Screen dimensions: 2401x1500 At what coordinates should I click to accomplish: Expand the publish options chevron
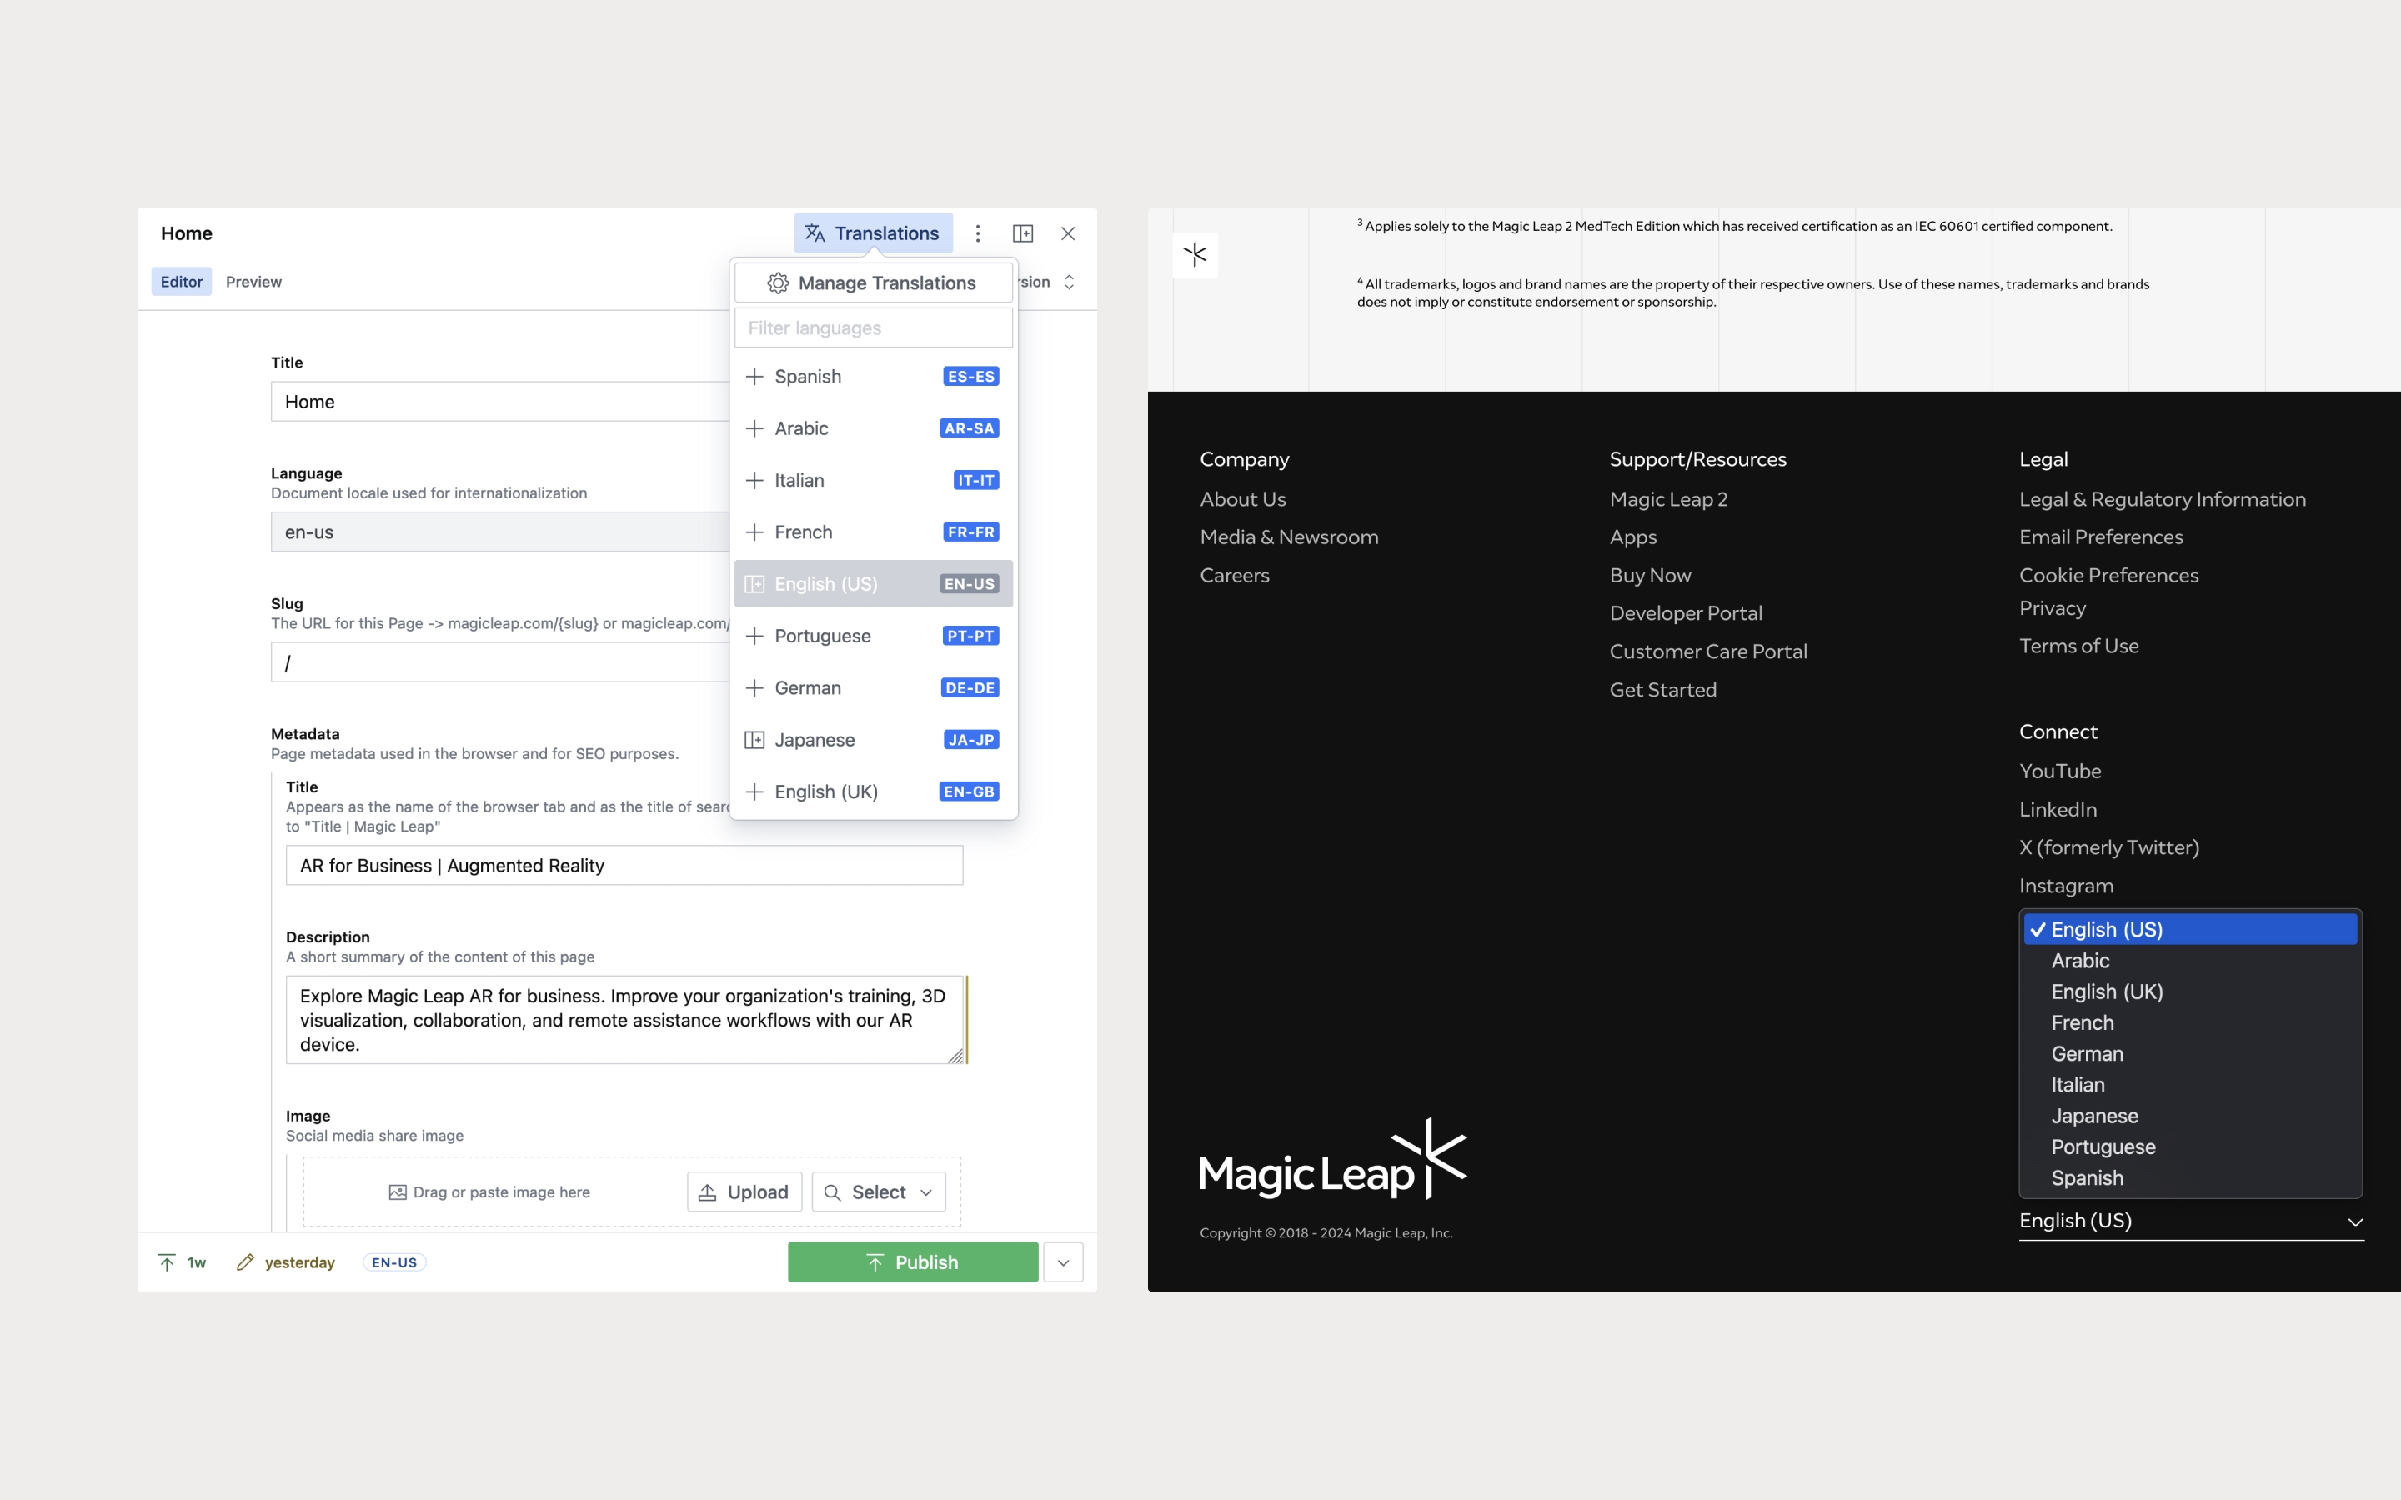coord(1063,1262)
